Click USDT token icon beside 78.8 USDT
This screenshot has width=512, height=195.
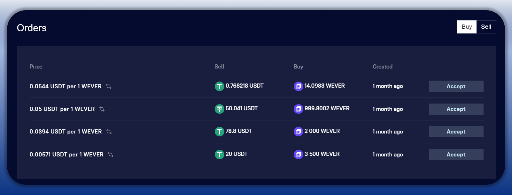coord(219,131)
